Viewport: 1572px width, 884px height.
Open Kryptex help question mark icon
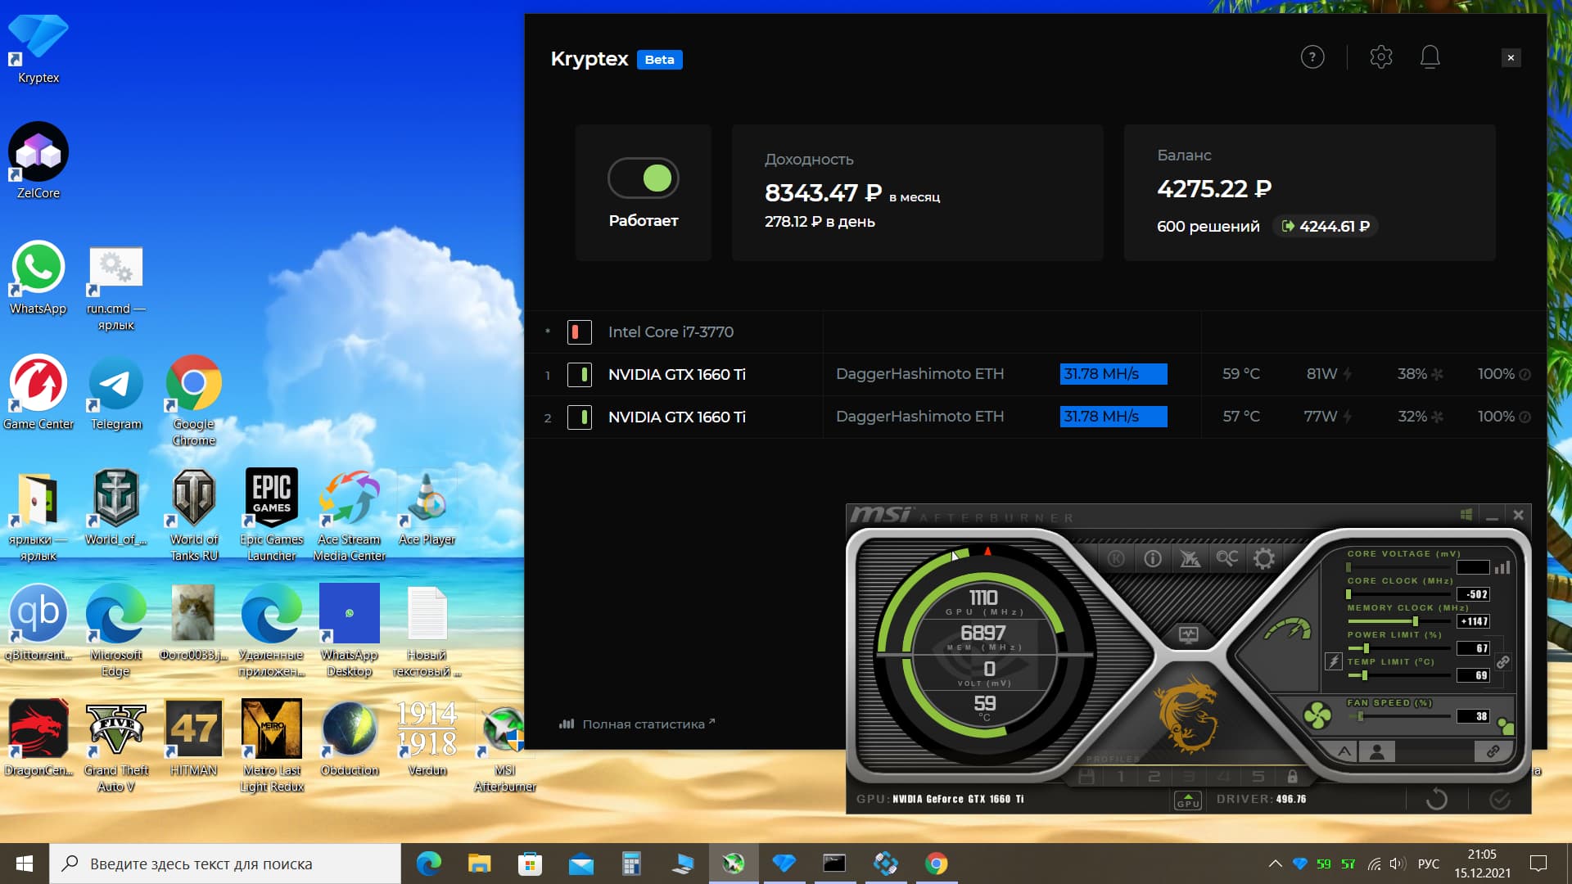(1312, 57)
